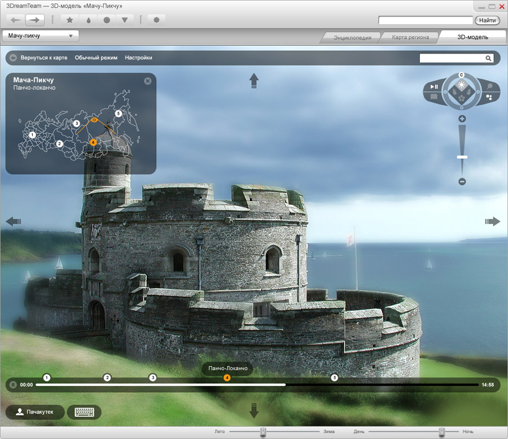The image size is (508, 439).
Task: Select timeline marker 5
Action: tap(334, 377)
